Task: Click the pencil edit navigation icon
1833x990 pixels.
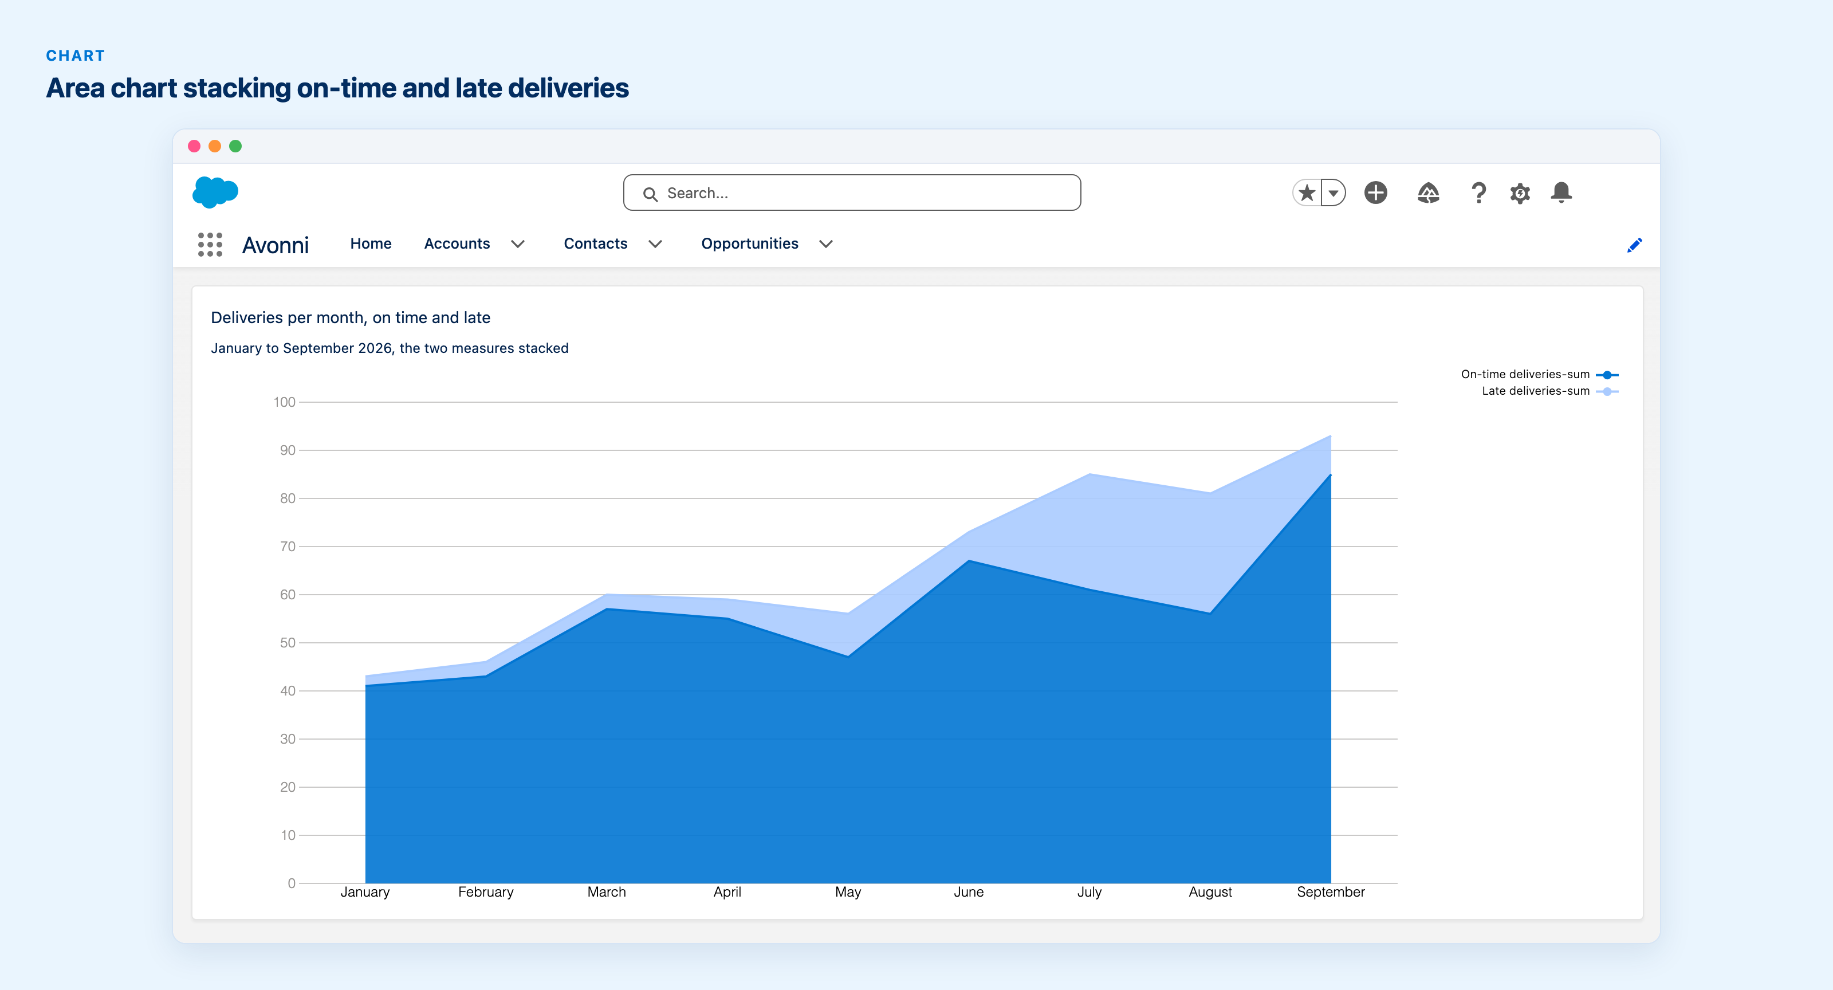Action: point(1634,245)
